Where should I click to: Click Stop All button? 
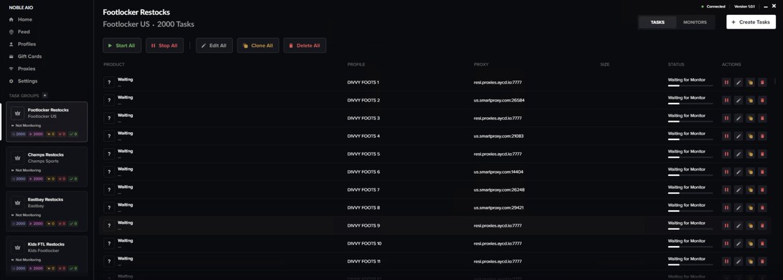(x=164, y=46)
